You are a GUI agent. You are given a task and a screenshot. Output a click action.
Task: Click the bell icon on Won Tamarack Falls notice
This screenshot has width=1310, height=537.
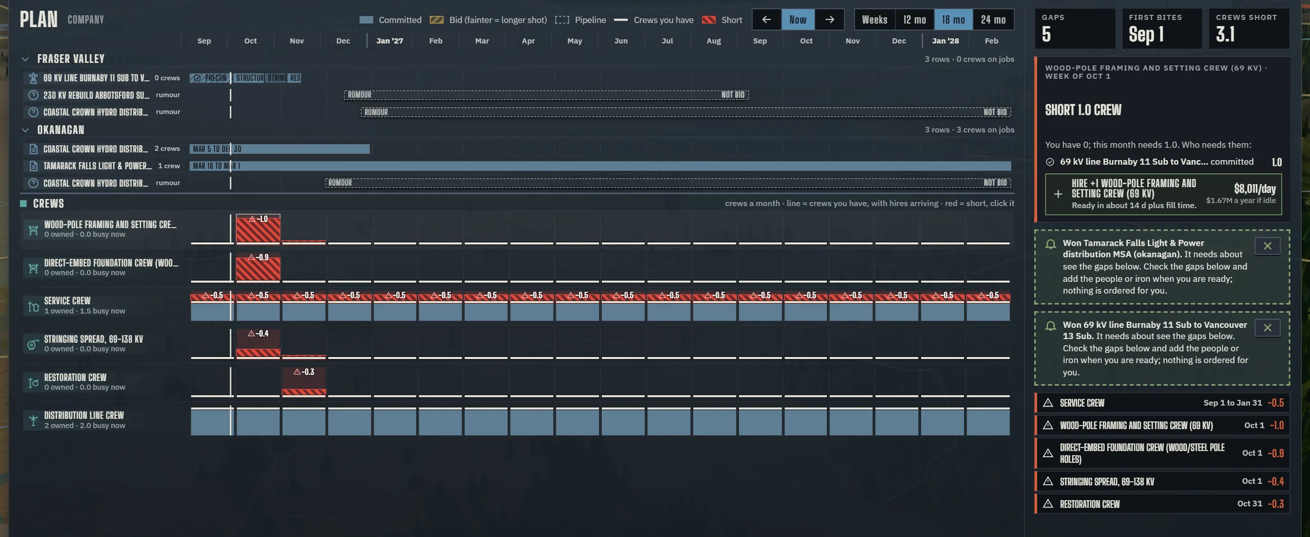[1050, 244]
